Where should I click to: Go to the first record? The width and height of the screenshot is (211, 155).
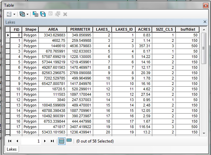pyautogui.click(x=10, y=141)
